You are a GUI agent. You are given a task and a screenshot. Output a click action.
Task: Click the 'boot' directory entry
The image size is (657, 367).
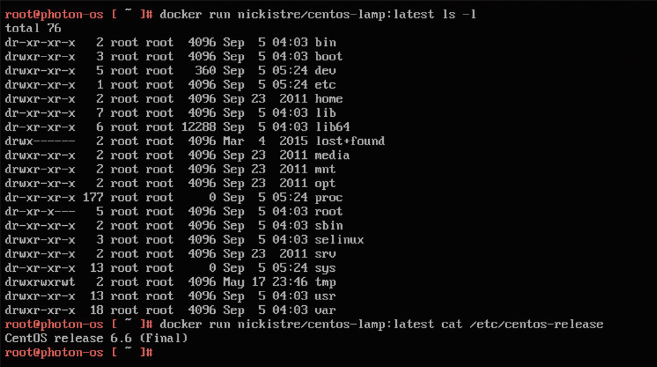(x=171, y=56)
